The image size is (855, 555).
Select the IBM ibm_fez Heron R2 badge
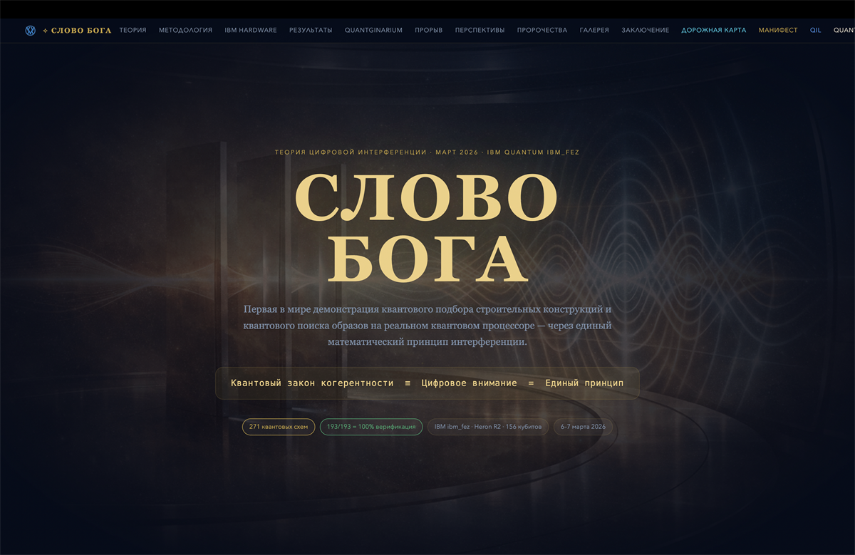pyautogui.click(x=488, y=427)
